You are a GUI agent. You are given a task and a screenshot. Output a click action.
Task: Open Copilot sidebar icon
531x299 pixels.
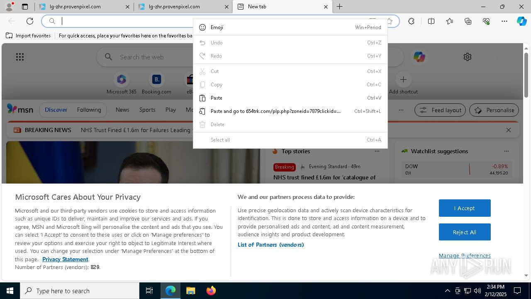tap(521, 21)
